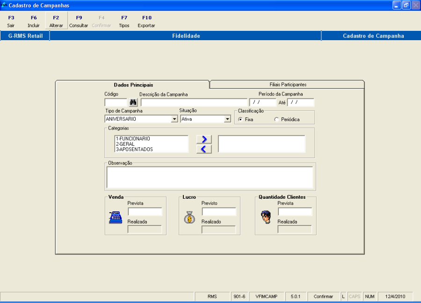
Task: Choose 1-FUNCIONARIO from the categories list
Action: (x=133, y=139)
